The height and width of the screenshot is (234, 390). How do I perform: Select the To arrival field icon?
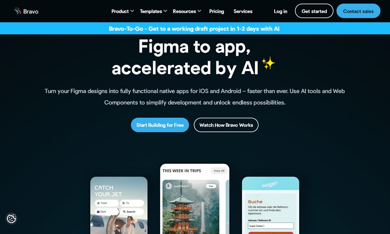coord(124,203)
